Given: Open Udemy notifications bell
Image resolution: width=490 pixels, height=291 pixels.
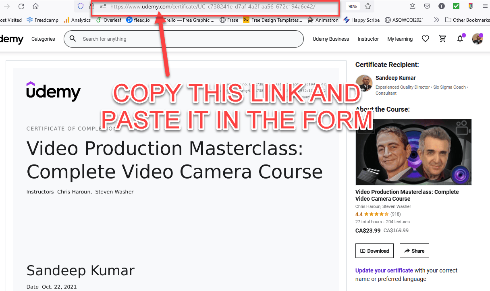Looking at the screenshot, I should tap(460, 39).
